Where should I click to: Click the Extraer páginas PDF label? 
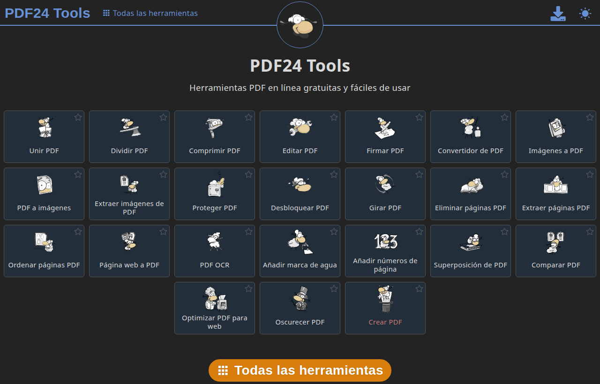click(556, 208)
